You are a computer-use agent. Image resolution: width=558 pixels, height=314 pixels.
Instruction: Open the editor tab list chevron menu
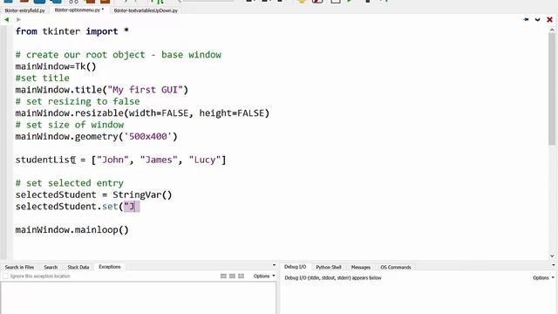tap(537, 19)
